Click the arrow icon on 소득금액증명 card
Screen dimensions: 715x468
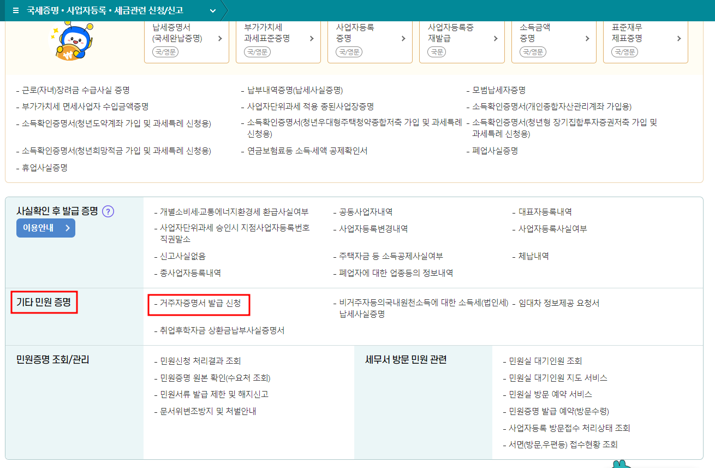[x=587, y=38]
